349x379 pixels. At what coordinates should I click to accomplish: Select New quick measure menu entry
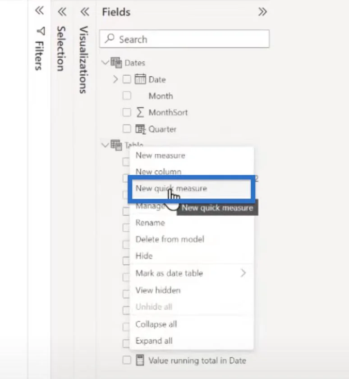(191, 189)
